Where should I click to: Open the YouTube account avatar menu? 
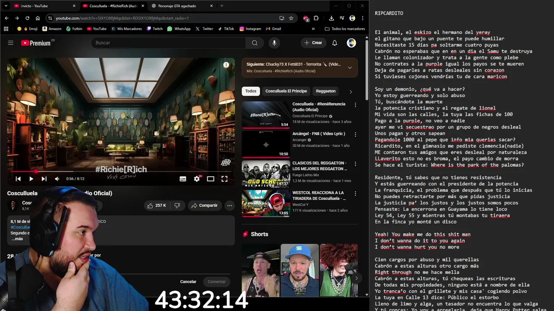[351, 43]
